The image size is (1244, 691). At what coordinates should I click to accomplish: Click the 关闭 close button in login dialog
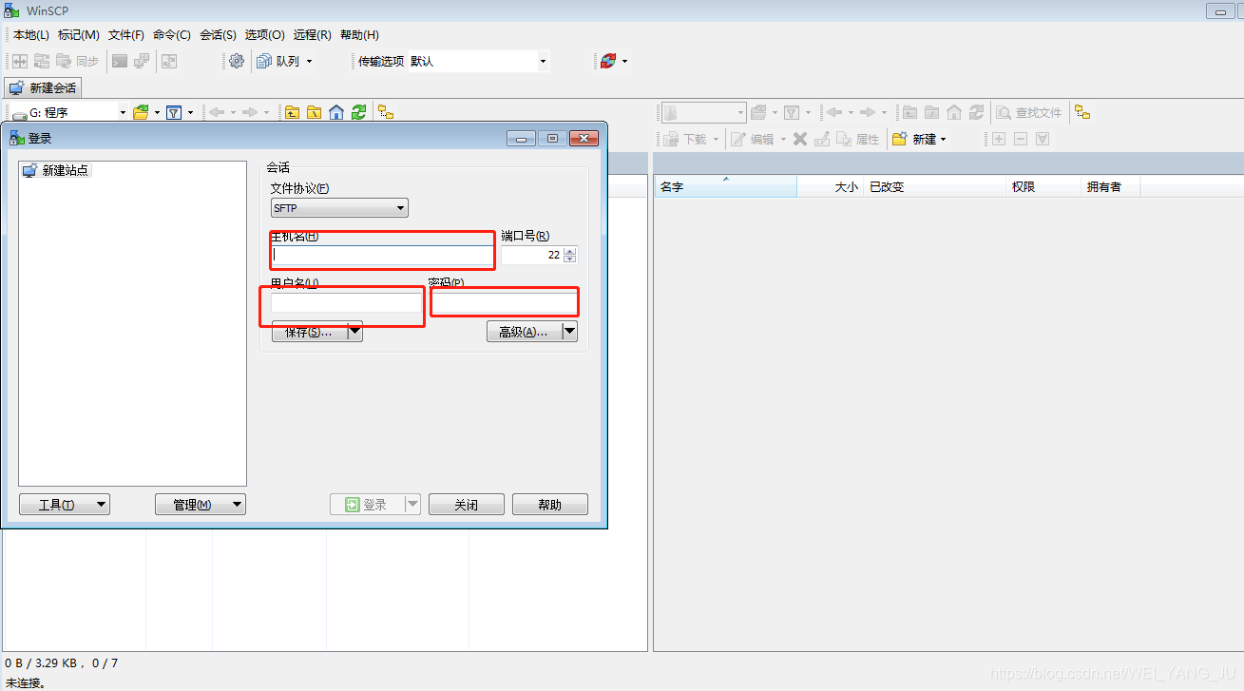point(466,505)
